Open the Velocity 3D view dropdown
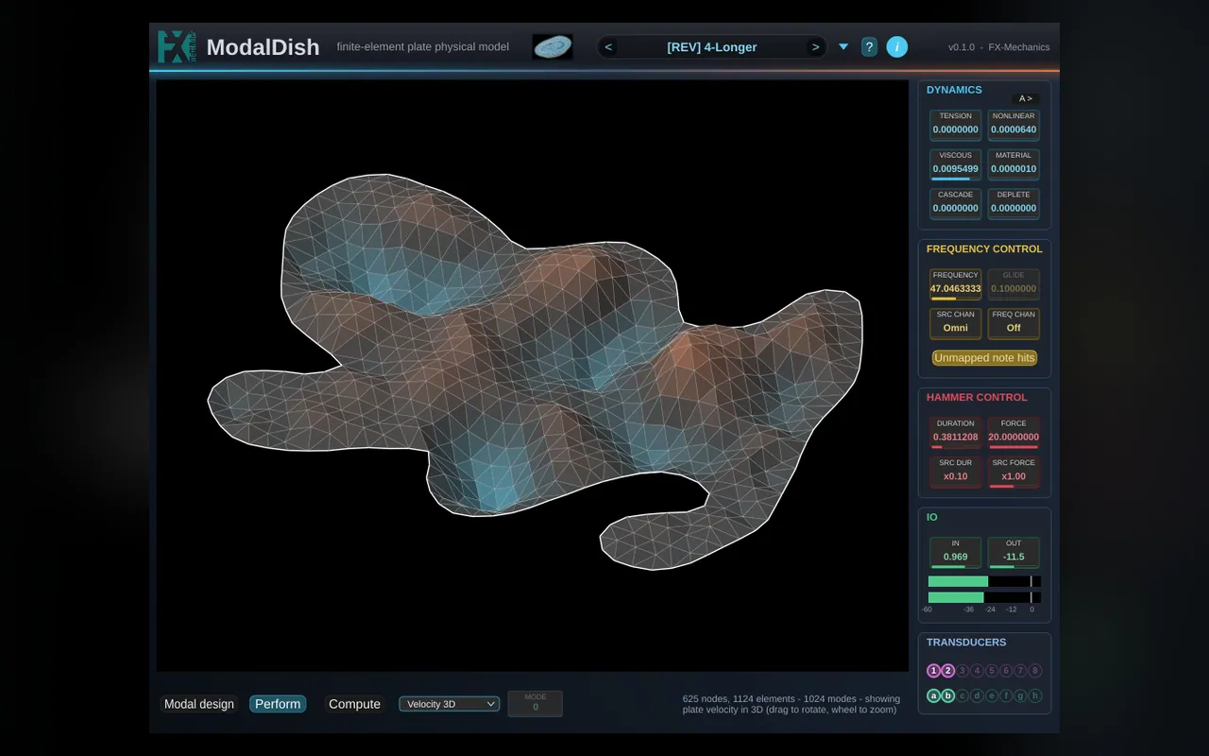Screen dimensions: 1209x756 449,704
